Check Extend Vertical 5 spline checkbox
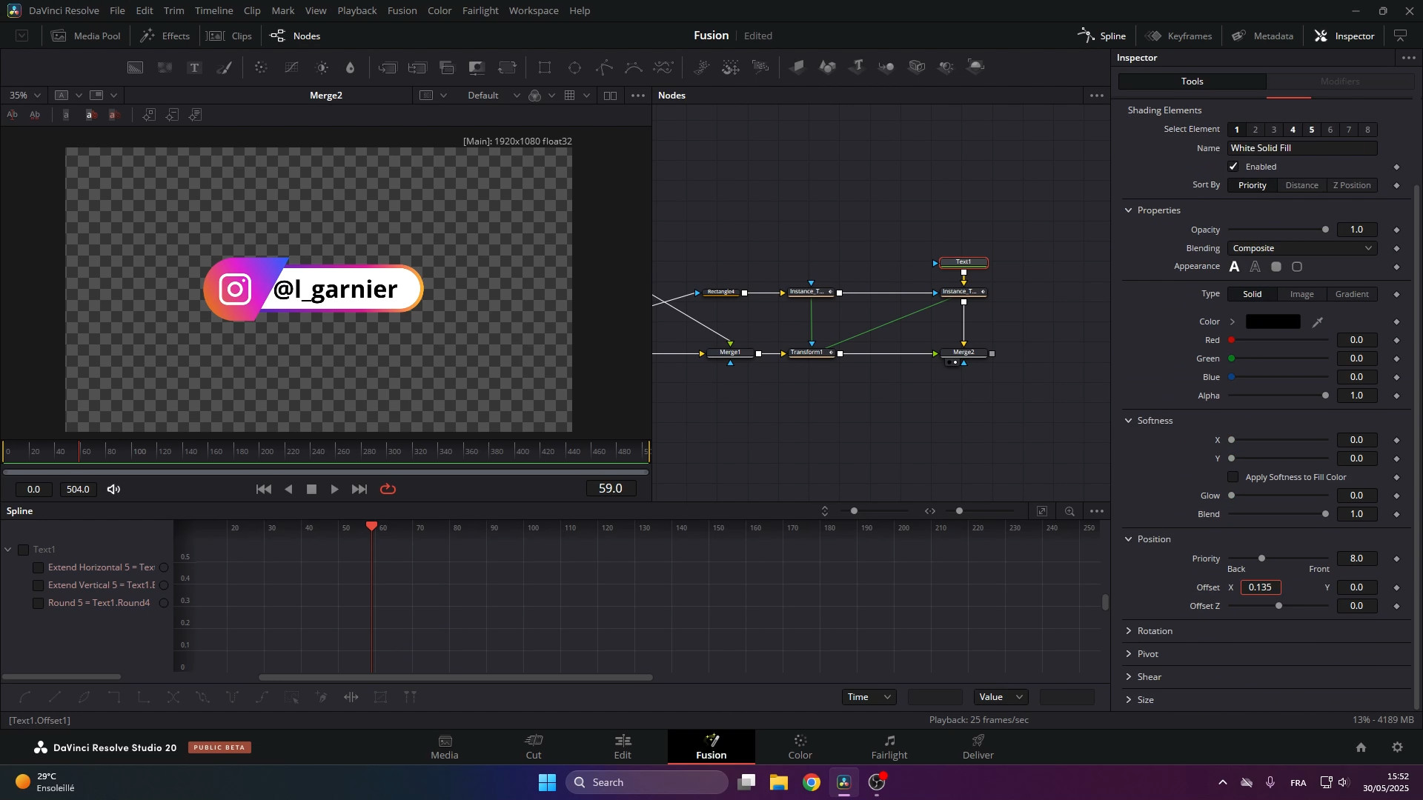The image size is (1423, 800). (38, 585)
